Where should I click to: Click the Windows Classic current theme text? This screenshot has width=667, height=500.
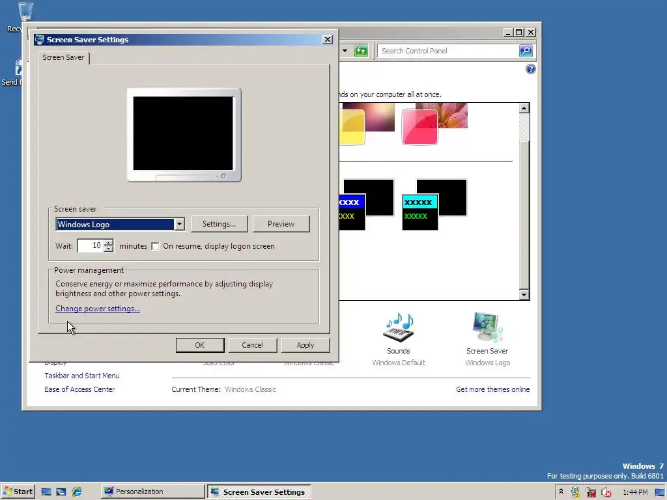point(251,389)
